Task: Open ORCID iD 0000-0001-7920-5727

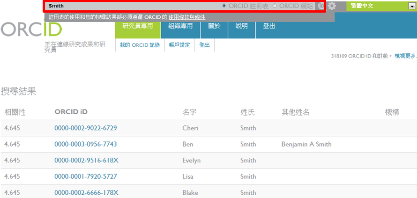Action: [86, 177]
